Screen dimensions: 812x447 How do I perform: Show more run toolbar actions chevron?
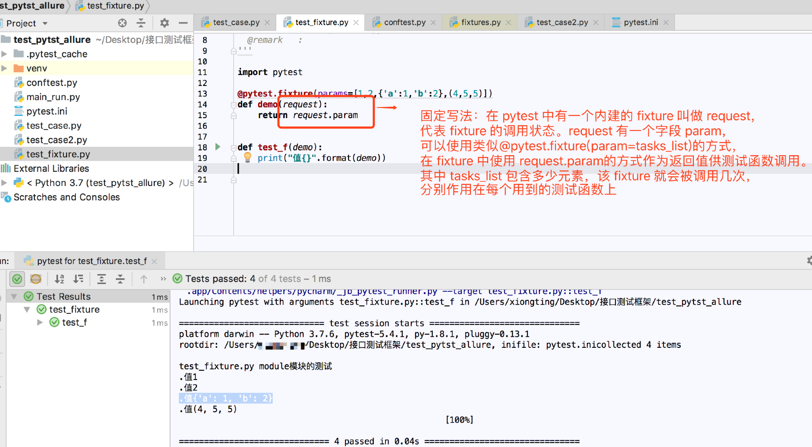pos(163,279)
